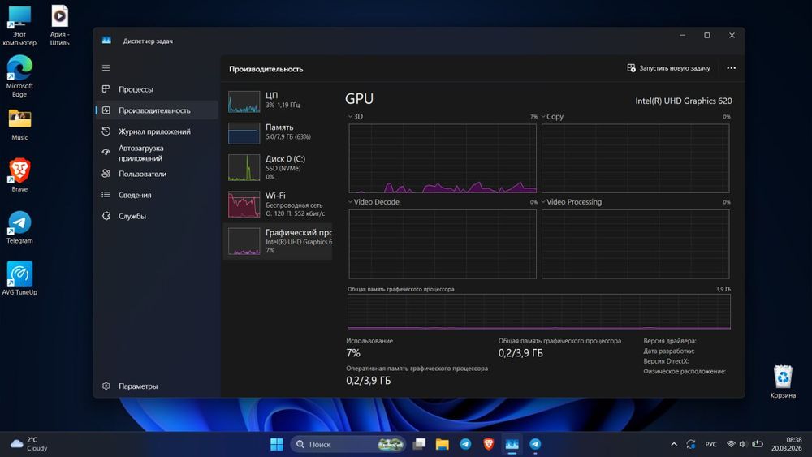The image size is (812, 457).
Task: Click the Журнал приложений history icon
Action: [106, 131]
